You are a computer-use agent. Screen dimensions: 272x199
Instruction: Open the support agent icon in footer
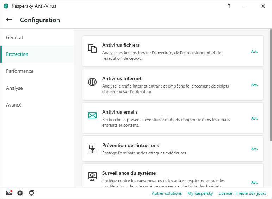point(31,193)
